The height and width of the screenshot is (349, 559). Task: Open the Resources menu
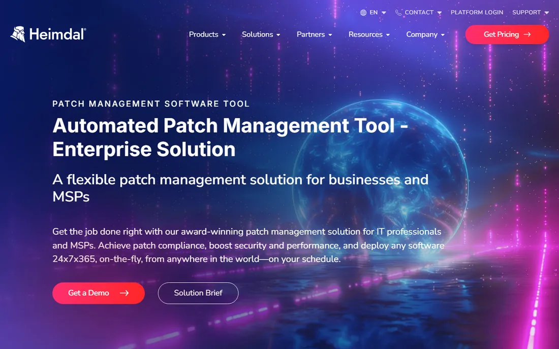click(365, 34)
